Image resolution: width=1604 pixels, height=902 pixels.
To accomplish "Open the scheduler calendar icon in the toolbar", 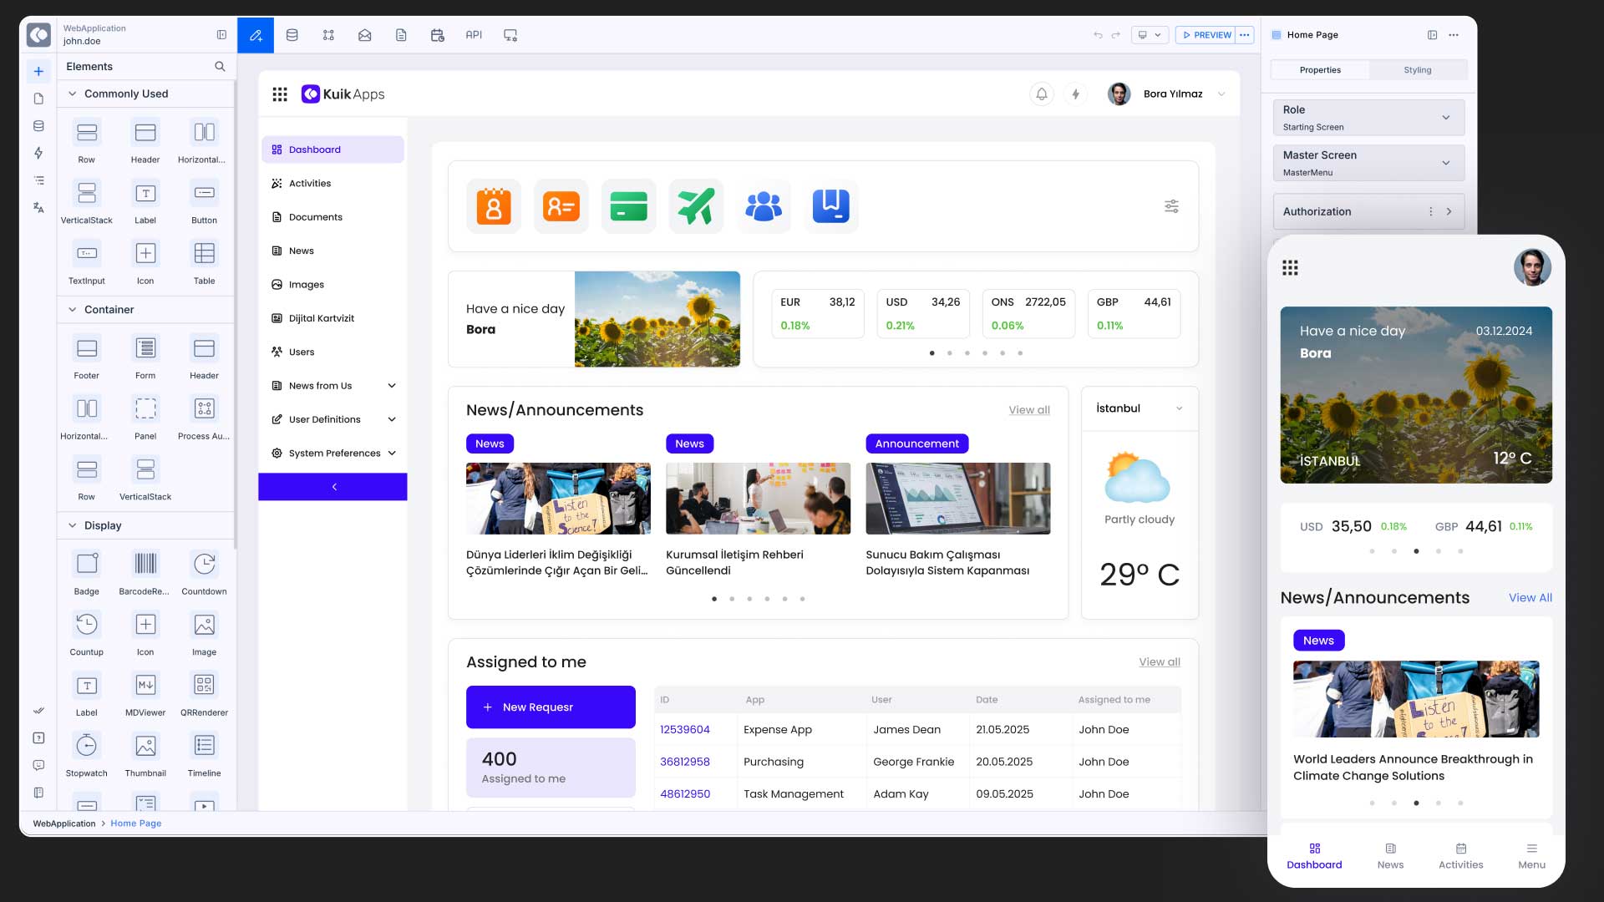I will (437, 34).
